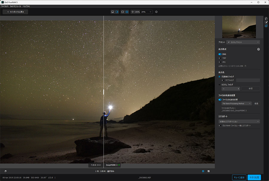Click the 参照 browse button
The image size is (269, 181).
pyautogui.click(x=251, y=89)
